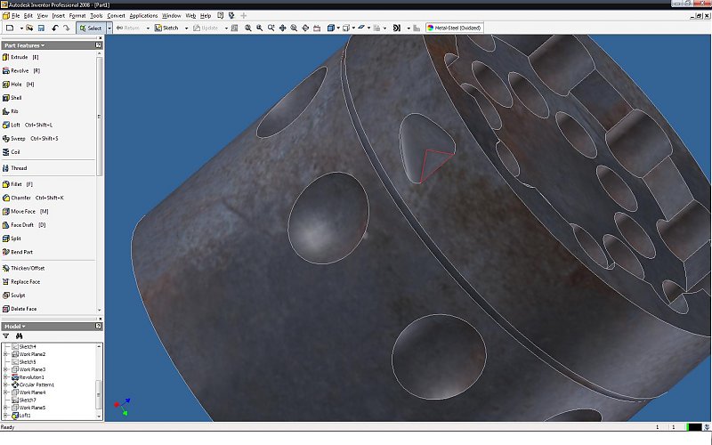
Task: Pick the Fillet tool
Action: pyautogui.click(x=17, y=183)
